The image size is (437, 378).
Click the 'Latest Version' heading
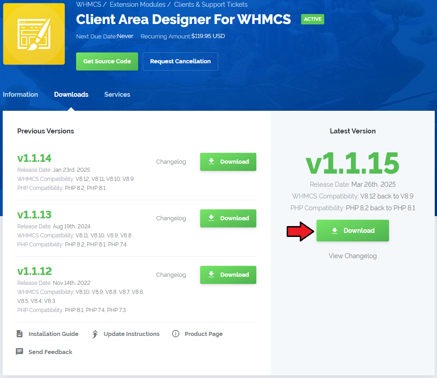point(353,131)
